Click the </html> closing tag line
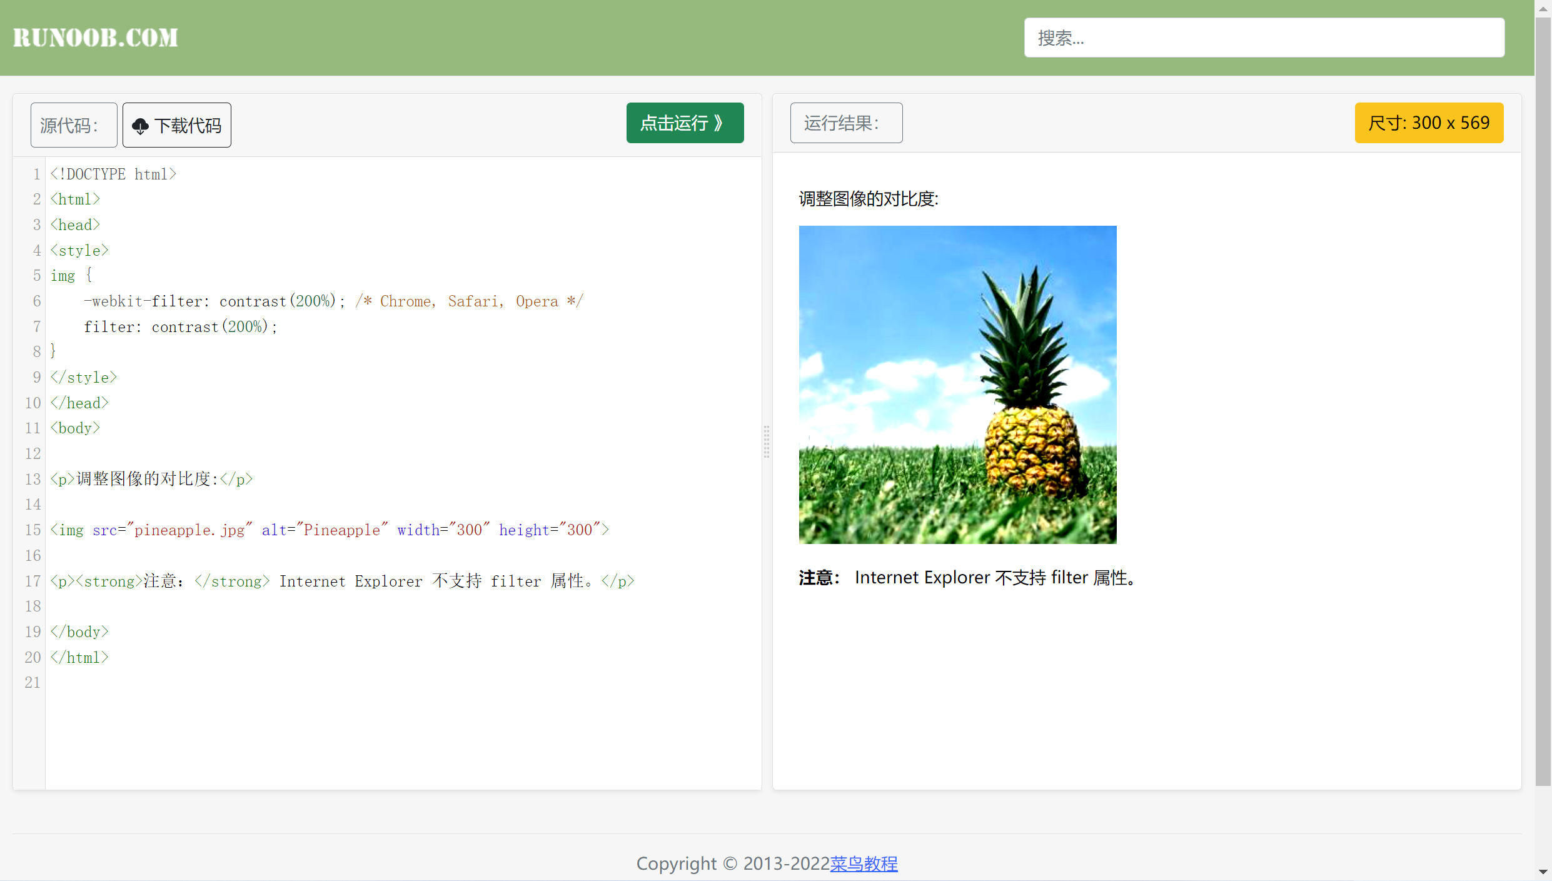 [x=79, y=657]
